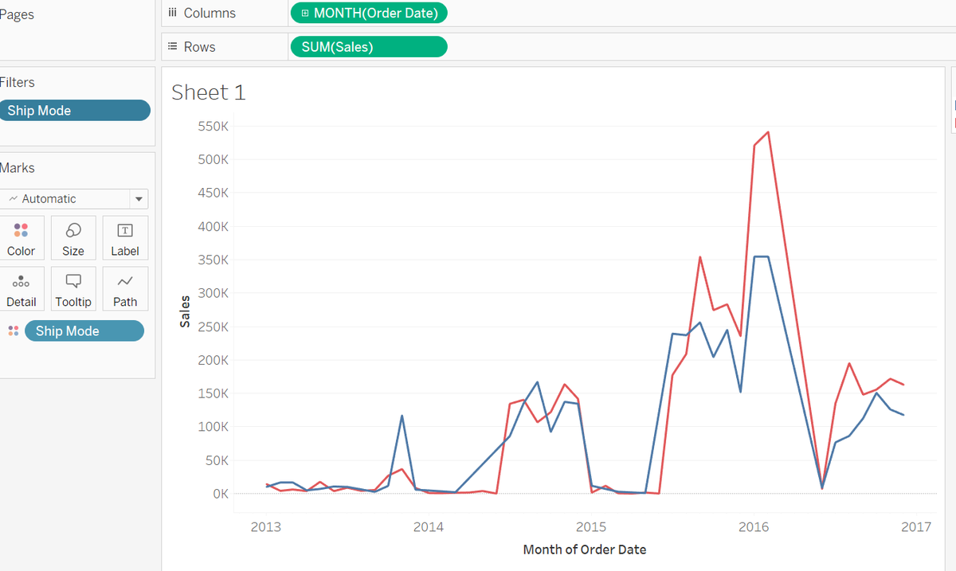The height and width of the screenshot is (571, 956).
Task: Click the 2015 axis label
Action: pyautogui.click(x=591, y=526)
